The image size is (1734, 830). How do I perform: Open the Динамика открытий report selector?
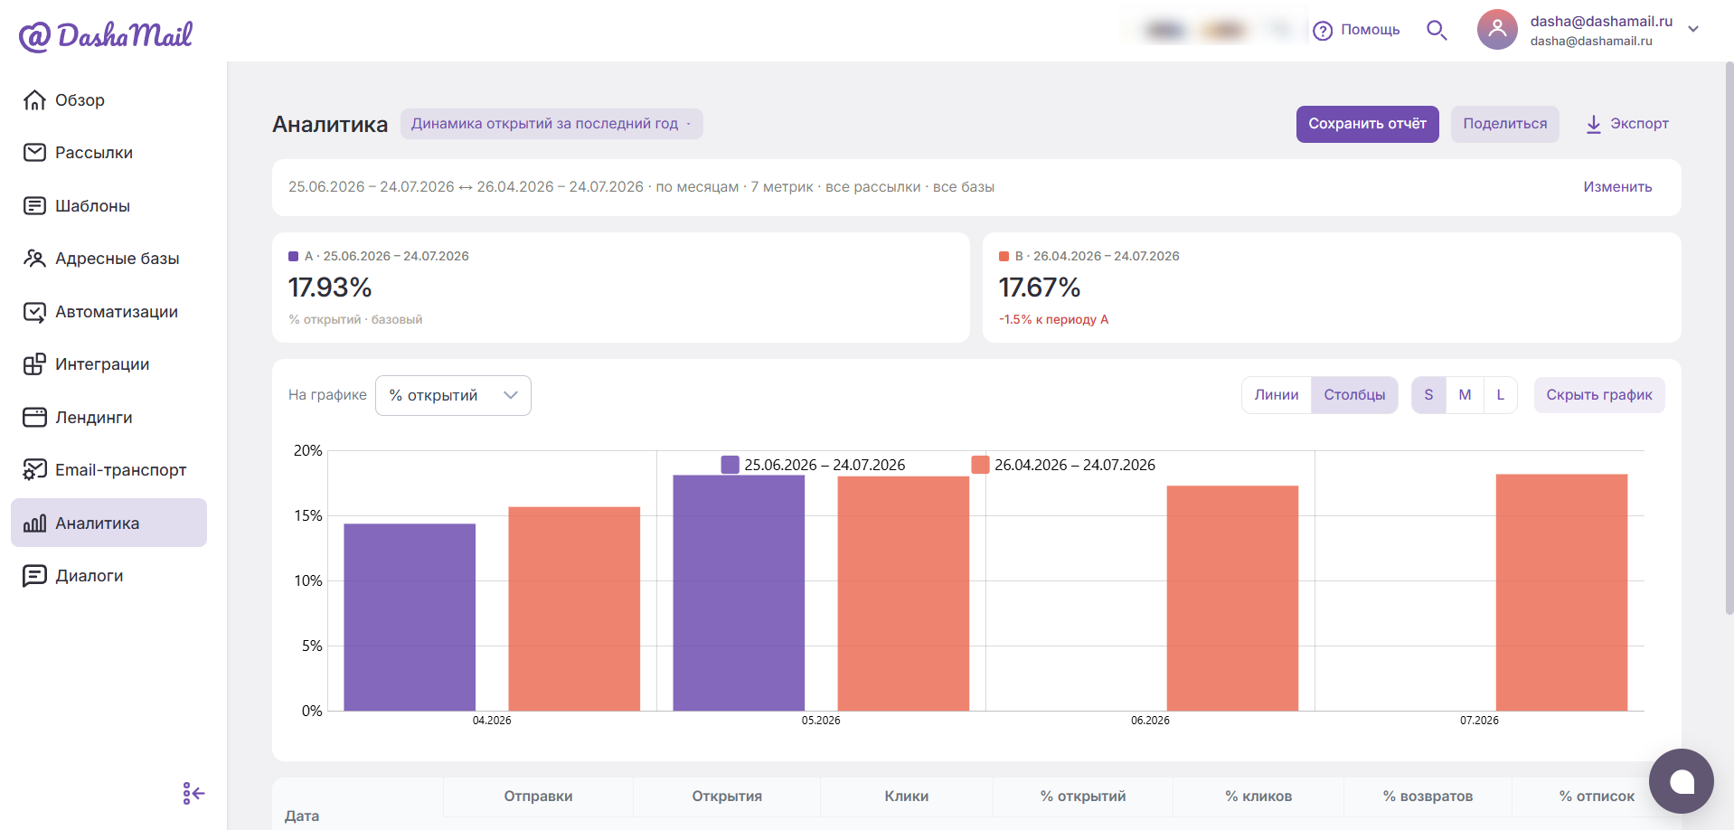(551, 124)
